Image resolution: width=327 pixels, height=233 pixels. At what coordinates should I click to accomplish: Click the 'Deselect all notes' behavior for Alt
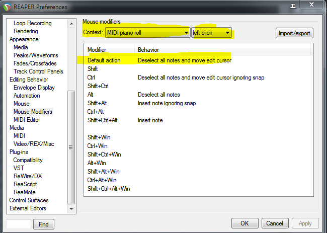click(x=158, y=95)
